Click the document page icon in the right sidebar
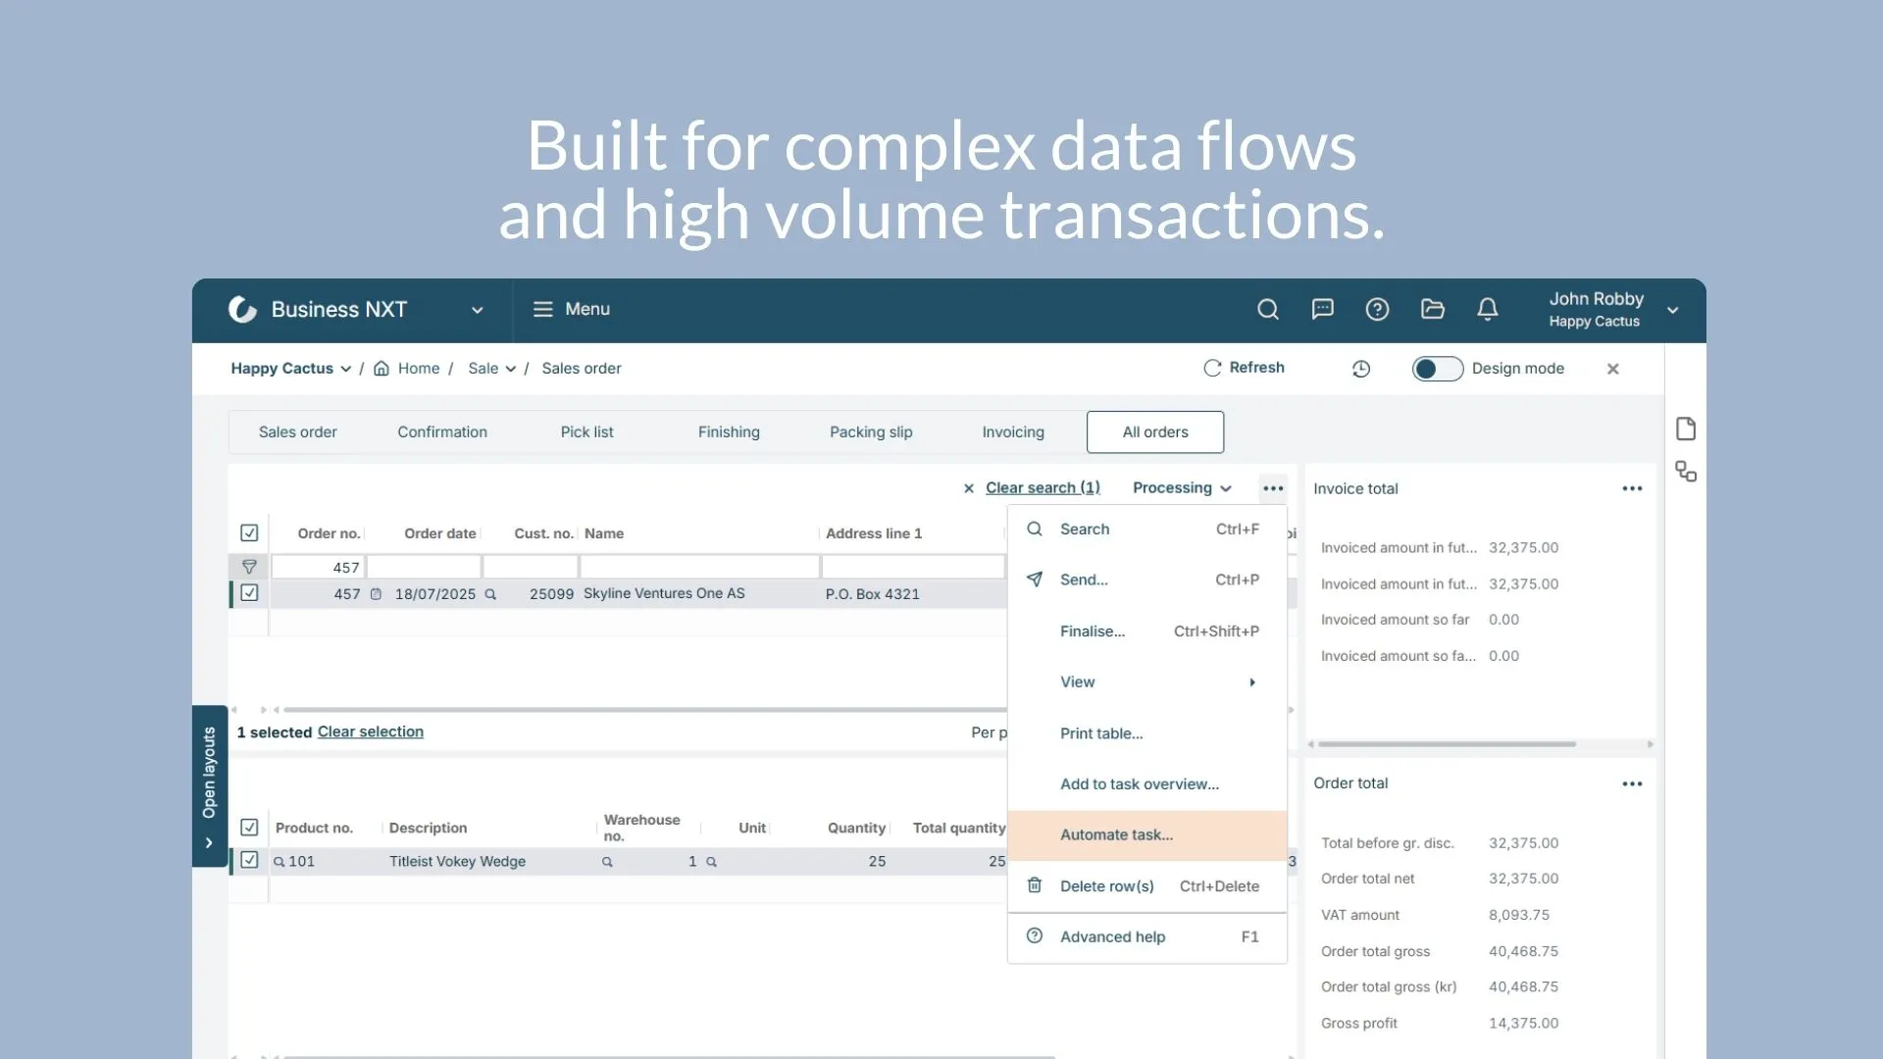Viewport: 1883px width, 1059px height. pyautogui.click(x=1685, y=429)
